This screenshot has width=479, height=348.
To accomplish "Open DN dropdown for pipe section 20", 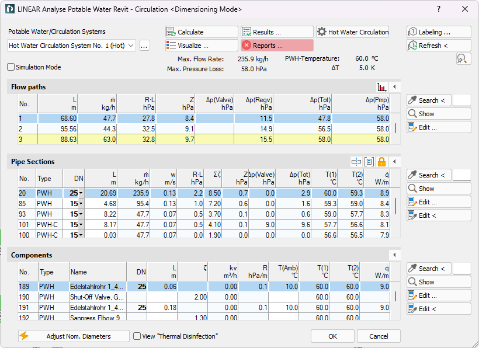I will click(81, 193).
